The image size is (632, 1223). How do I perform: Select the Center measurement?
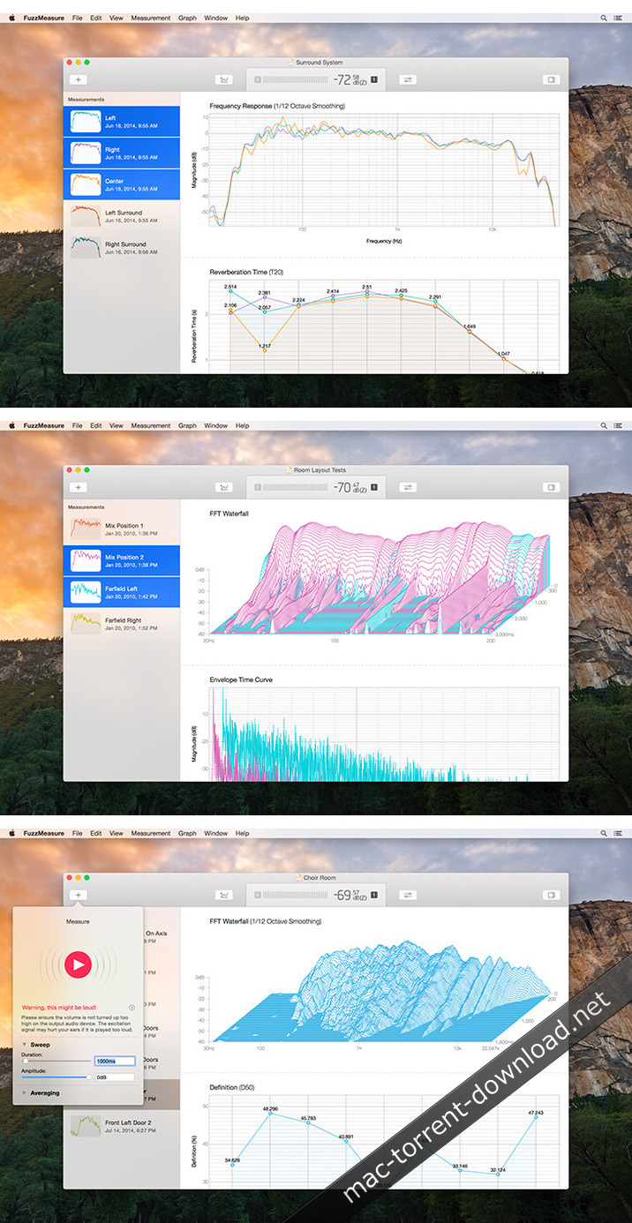point(121,185)
